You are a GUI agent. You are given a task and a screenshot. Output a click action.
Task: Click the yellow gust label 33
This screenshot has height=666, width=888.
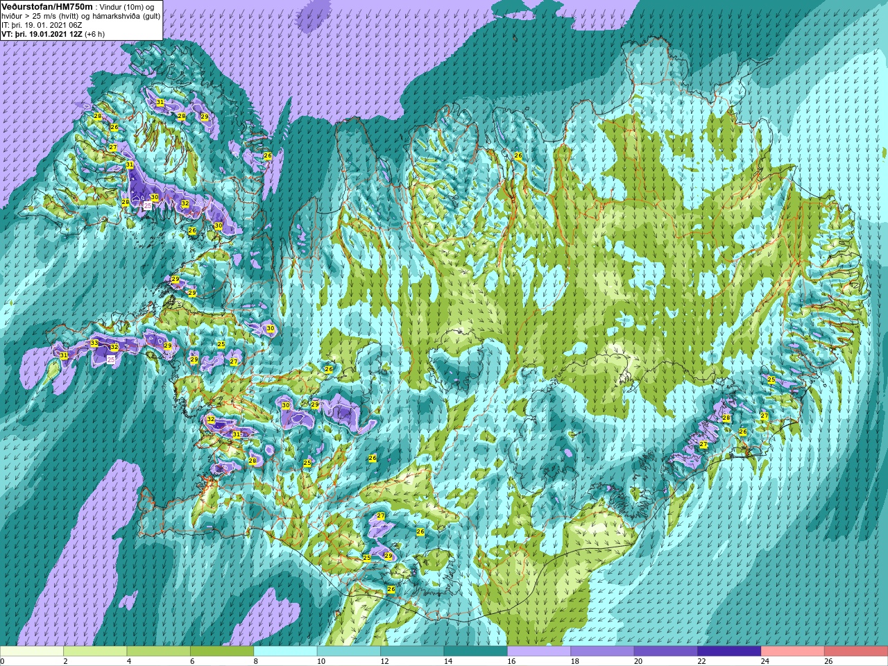pyautogui.click(x=94, y=343)
